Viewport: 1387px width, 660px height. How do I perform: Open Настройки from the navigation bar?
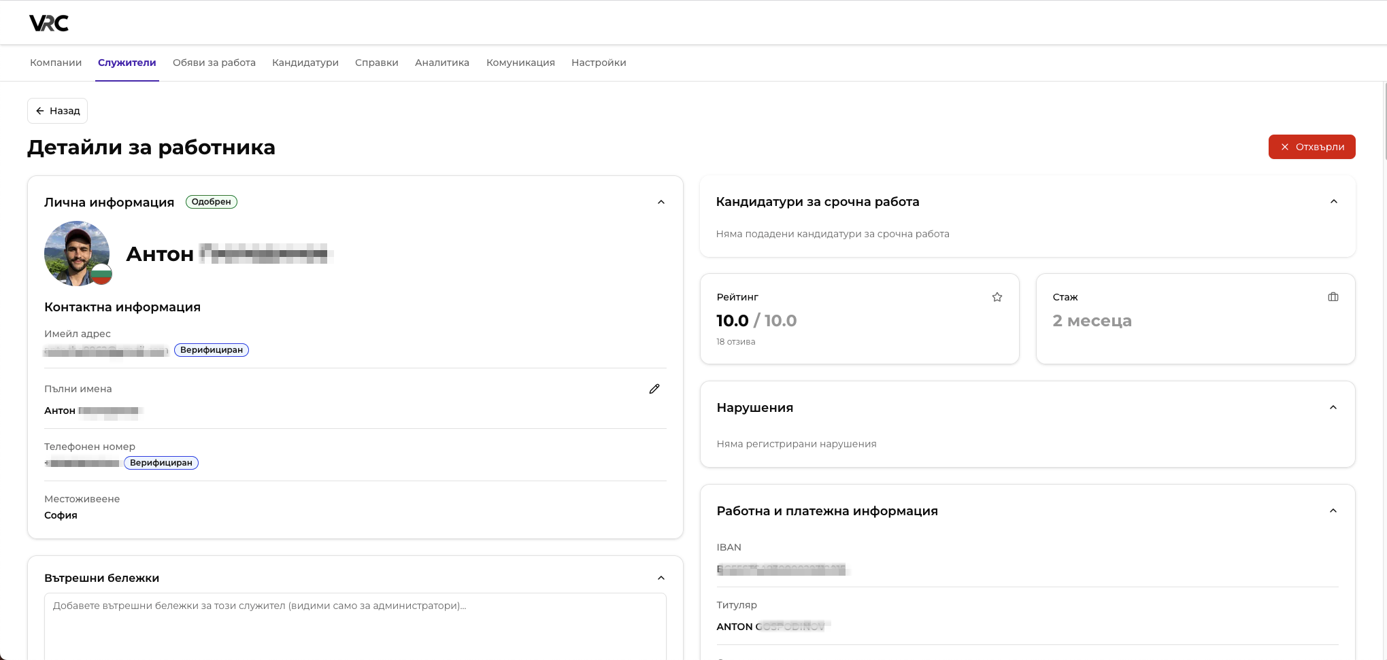pyautogui.click(x=599, y=62)
